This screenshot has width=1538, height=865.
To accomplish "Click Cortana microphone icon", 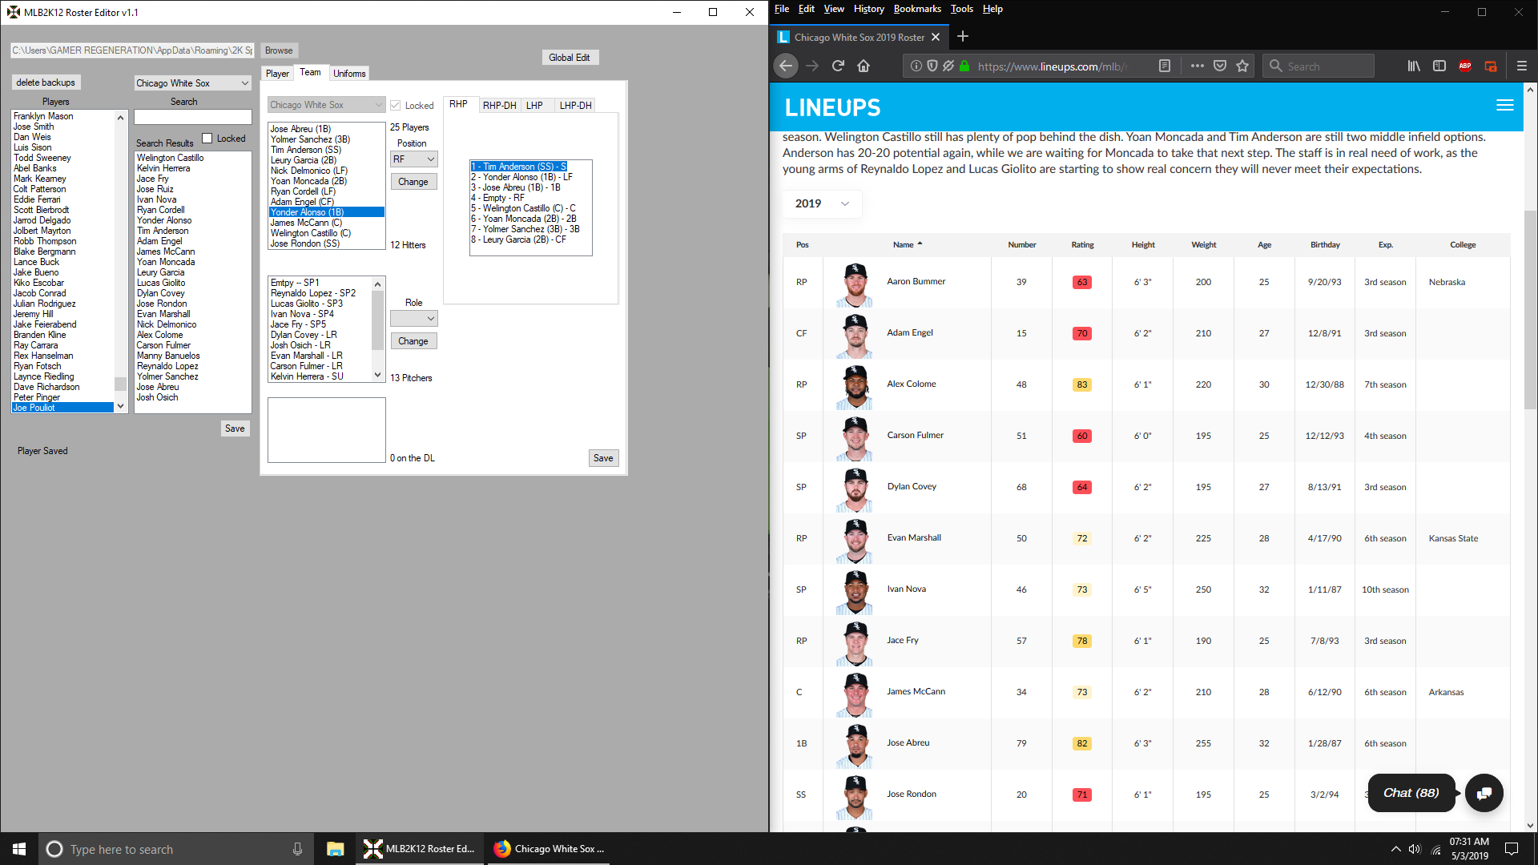I will pos(297,849).
